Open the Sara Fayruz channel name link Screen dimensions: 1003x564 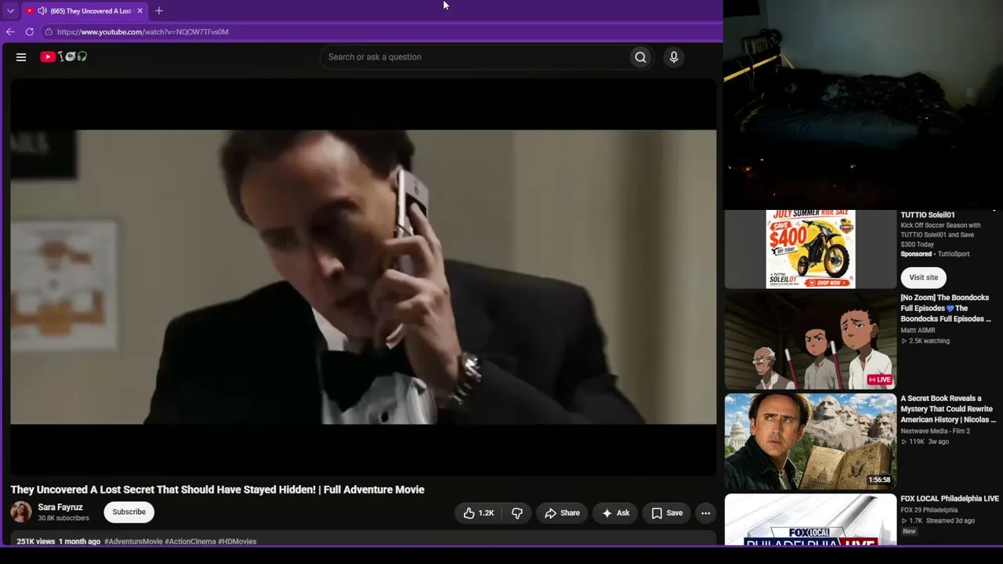tap(60, 507)
